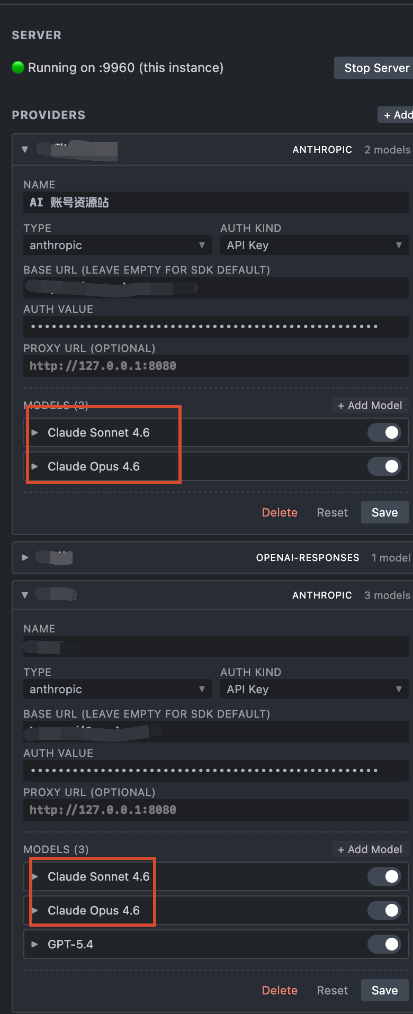Expand Claude Opus 4.6 in first provider
The image size is (413, 1014).
point(35,466)
